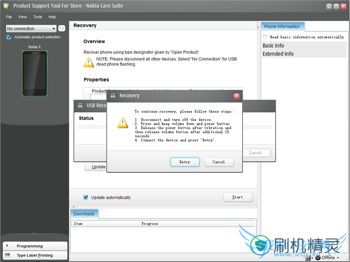Click the warning icon next to NOTE text
This screenshot has width=350, height=262.
(89, 62)
